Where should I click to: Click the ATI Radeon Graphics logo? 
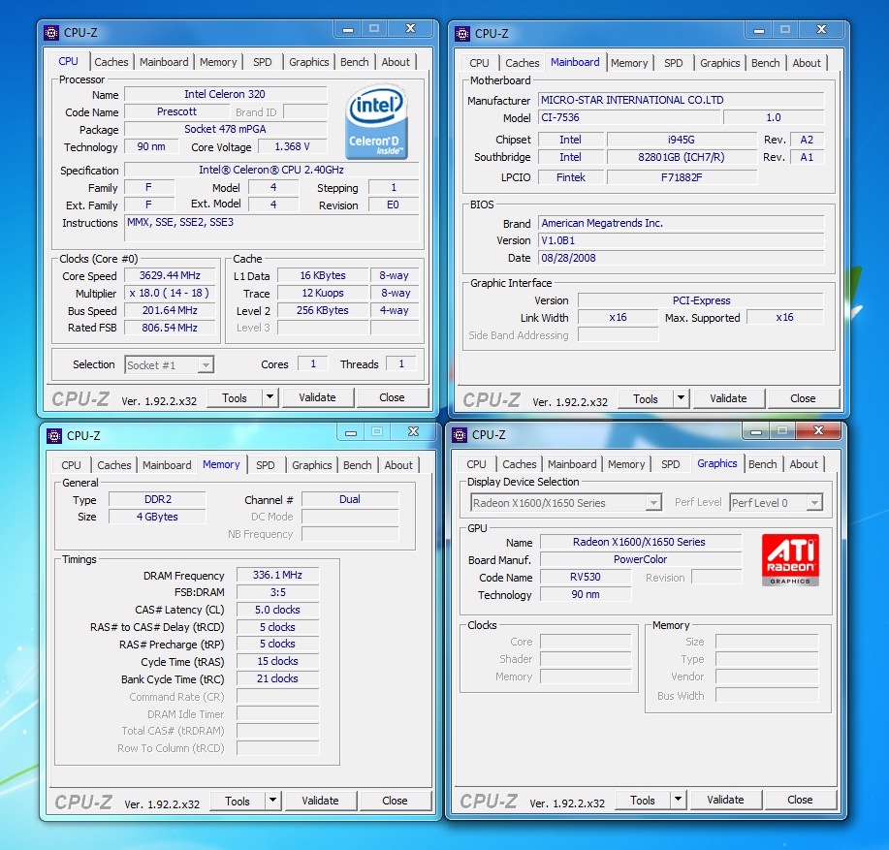click(789, 560)
